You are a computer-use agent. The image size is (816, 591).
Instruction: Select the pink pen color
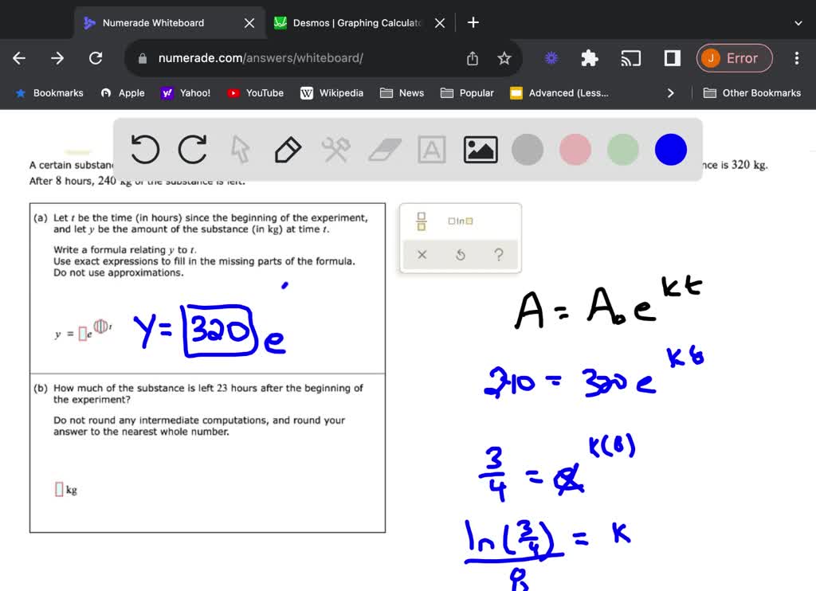(575, 149)
